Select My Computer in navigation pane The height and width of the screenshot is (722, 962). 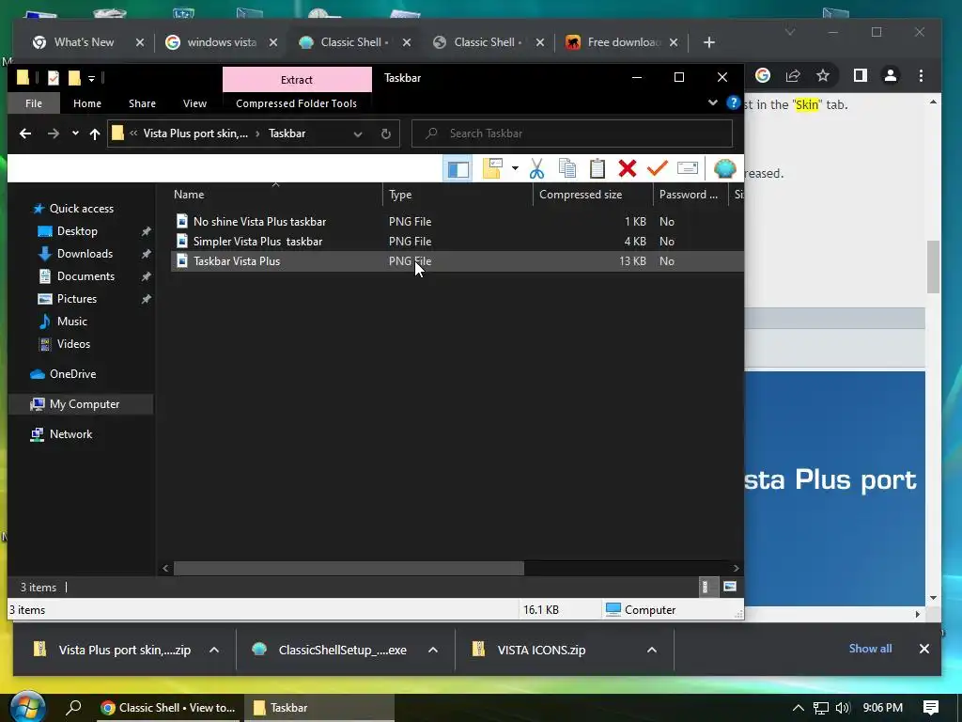pos(81,404)
